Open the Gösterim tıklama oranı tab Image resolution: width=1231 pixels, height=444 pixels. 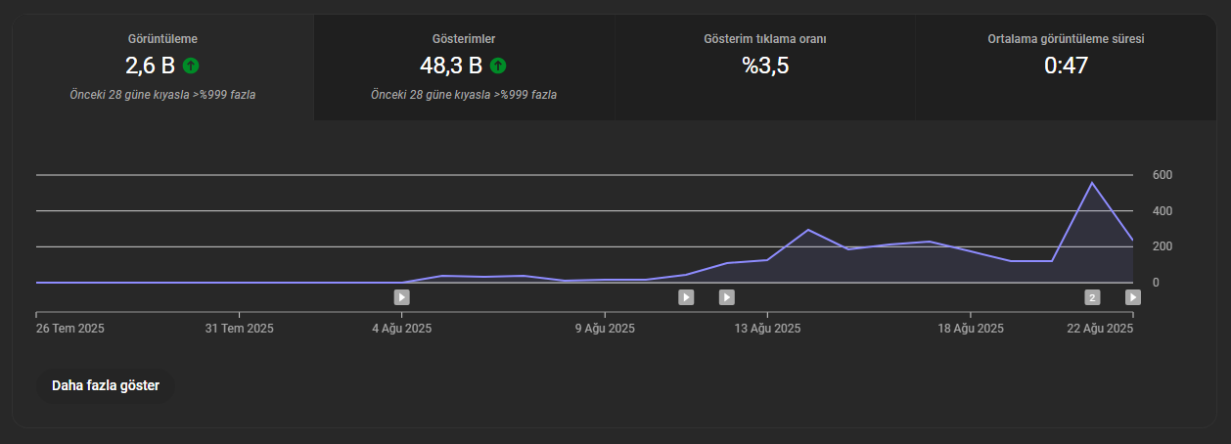(x=765, y=67)
